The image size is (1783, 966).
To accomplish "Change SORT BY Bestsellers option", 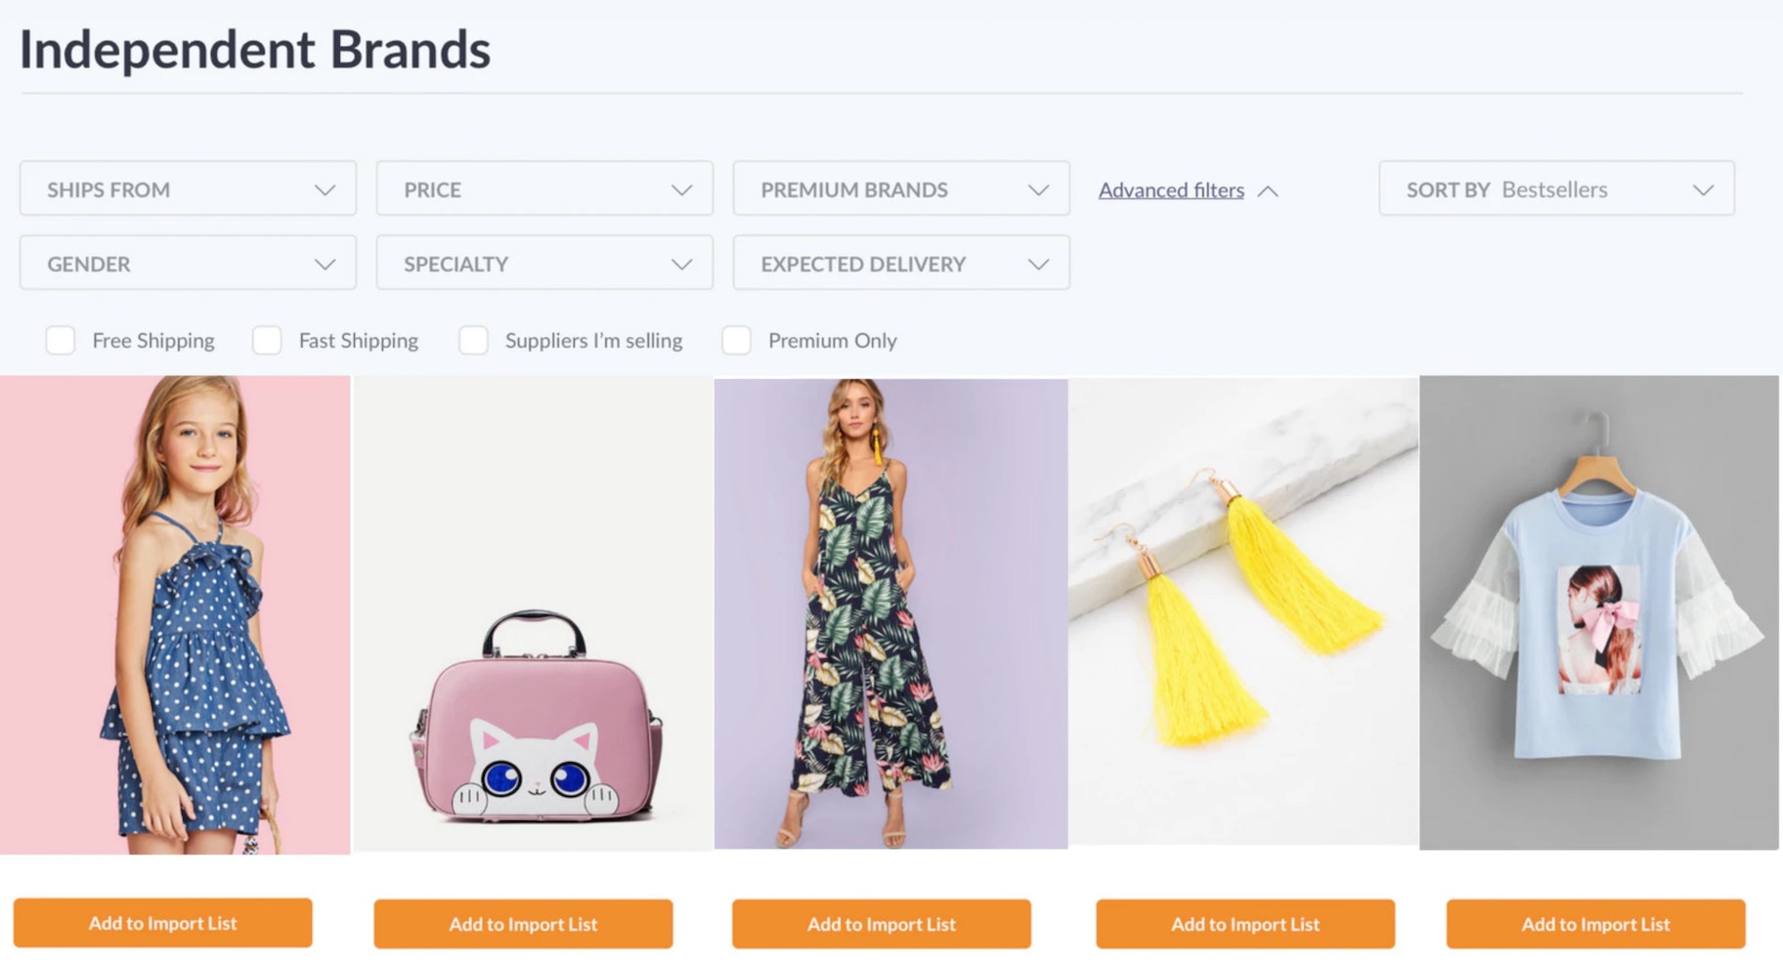I will click(1556, 189).
